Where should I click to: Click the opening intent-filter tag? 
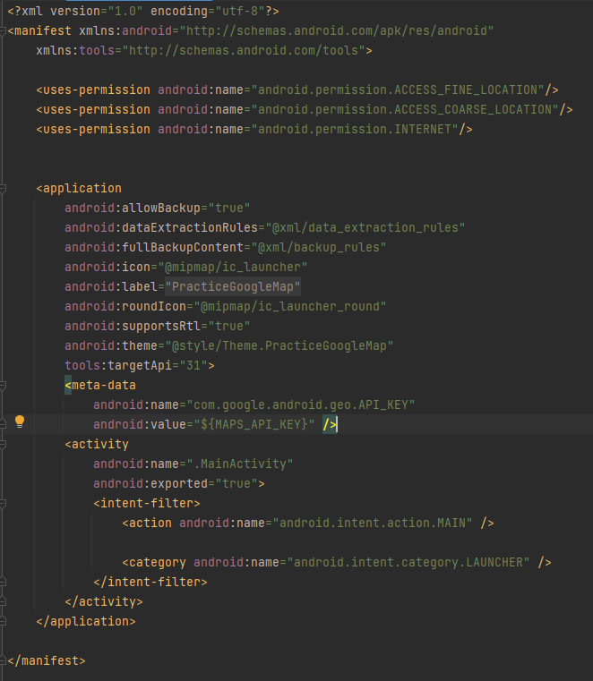pyautogui.click(x=147, y=503)
